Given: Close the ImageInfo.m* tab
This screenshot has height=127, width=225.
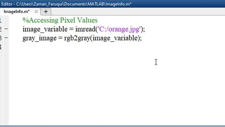Looking at the screenshot, I should tap(36, 12).
